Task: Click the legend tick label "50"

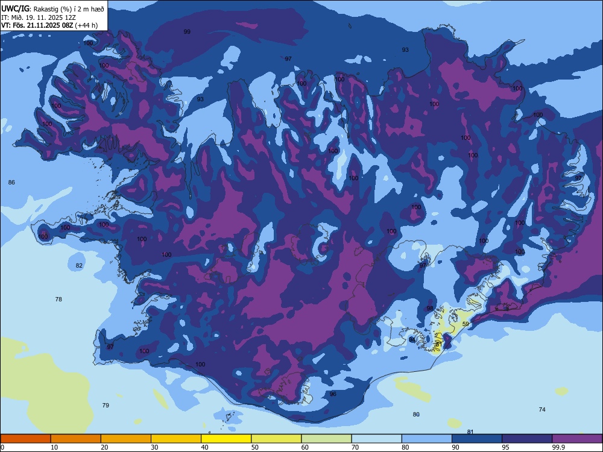Action: 254,447
